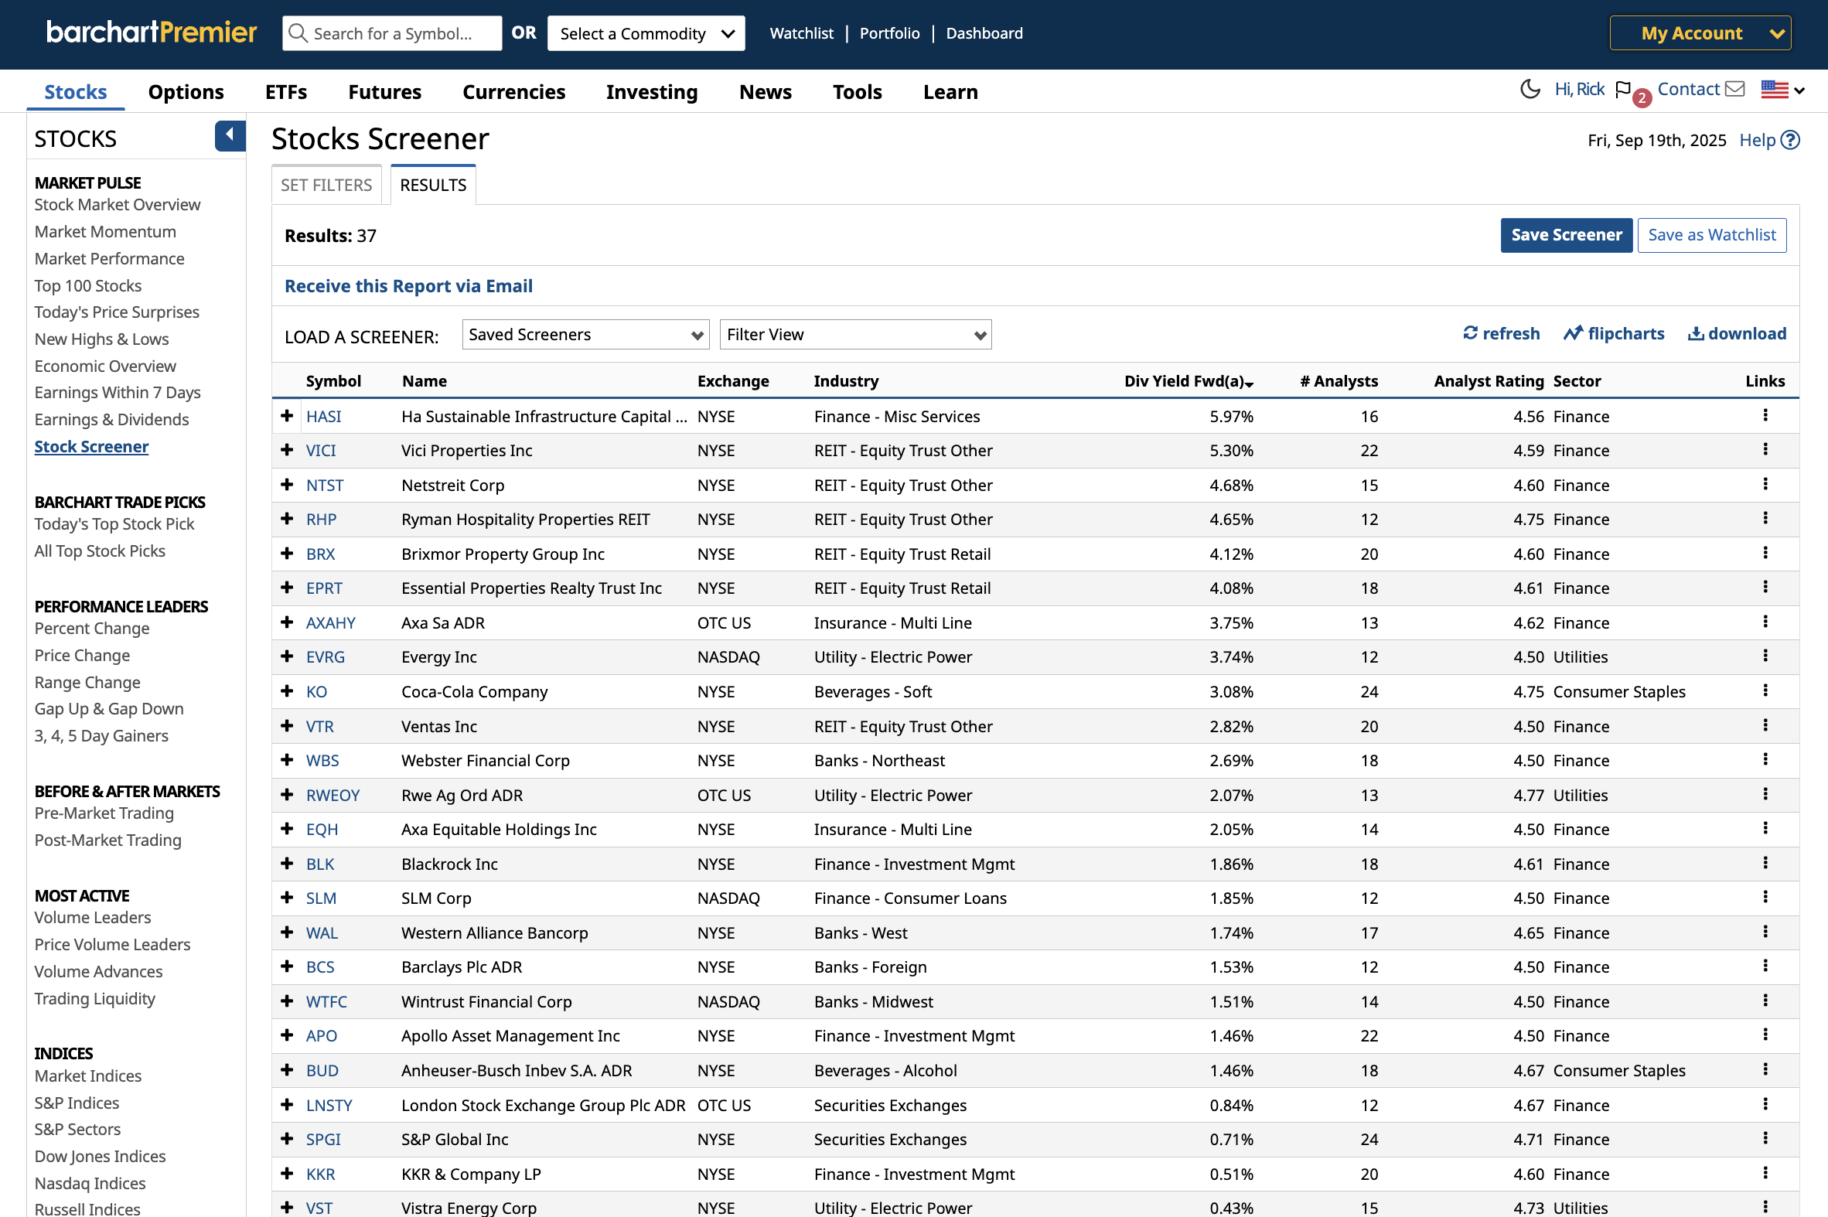Download the screener results

(x=1737, y=334)
